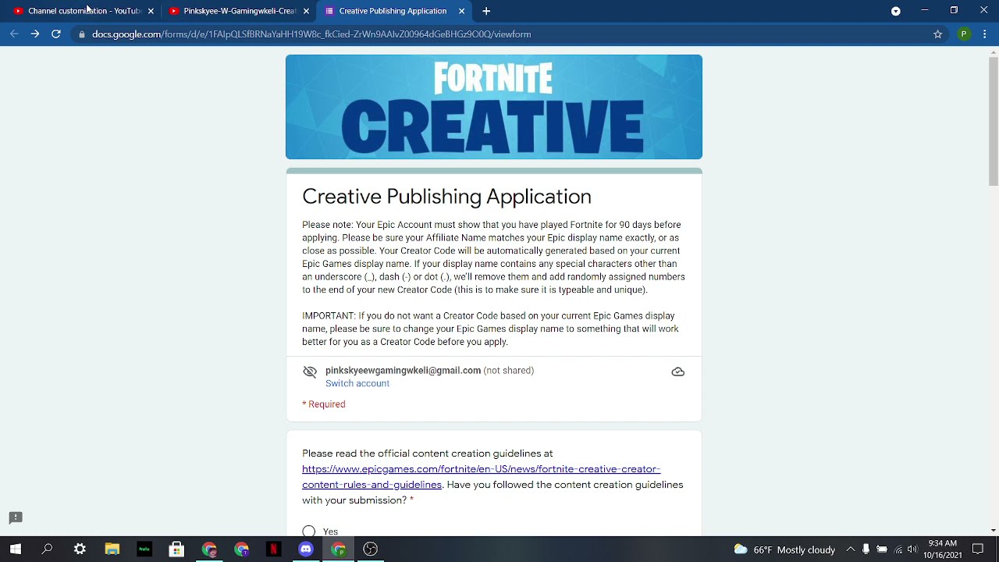Screen dimensions: 999x562
Task: Click the pinkskyeewgamingwkeli@gmail.com email text
Action: pyautogui.click(x=403, y=371)
